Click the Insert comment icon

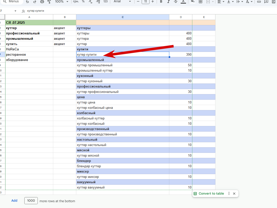point(266,2)
